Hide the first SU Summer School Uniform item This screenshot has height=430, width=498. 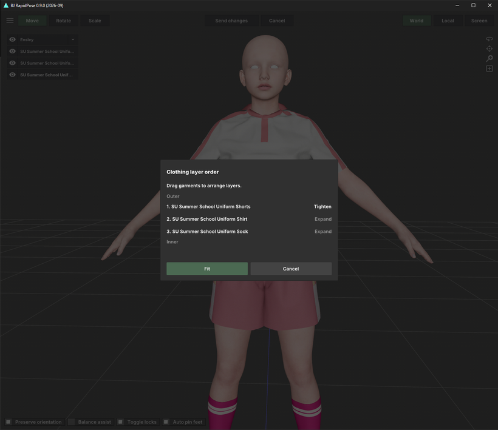pos(12,52)
